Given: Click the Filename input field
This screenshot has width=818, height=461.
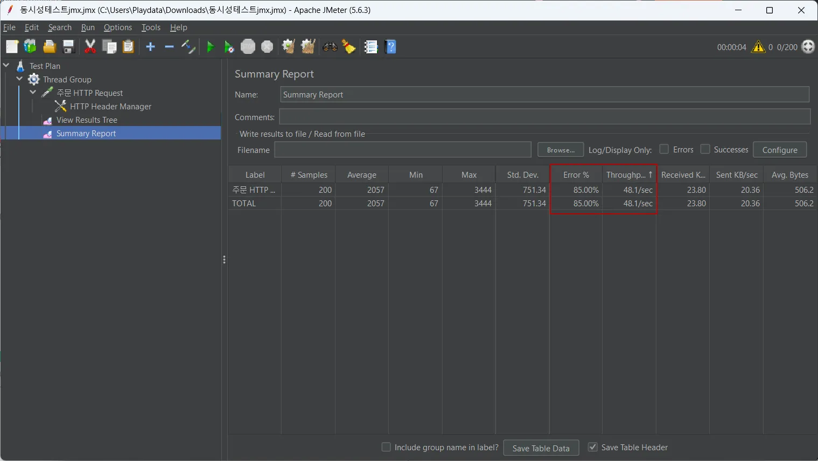Looking at the screenshot, I should pos(403,150).
